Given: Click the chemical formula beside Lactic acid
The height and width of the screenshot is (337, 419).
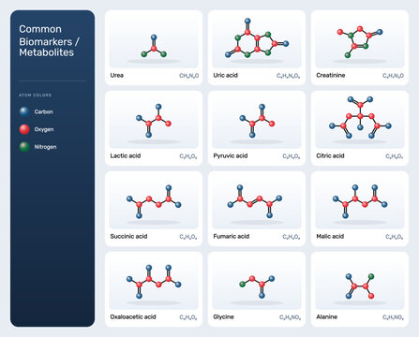Looking at the screenshot, I should 188,156.
